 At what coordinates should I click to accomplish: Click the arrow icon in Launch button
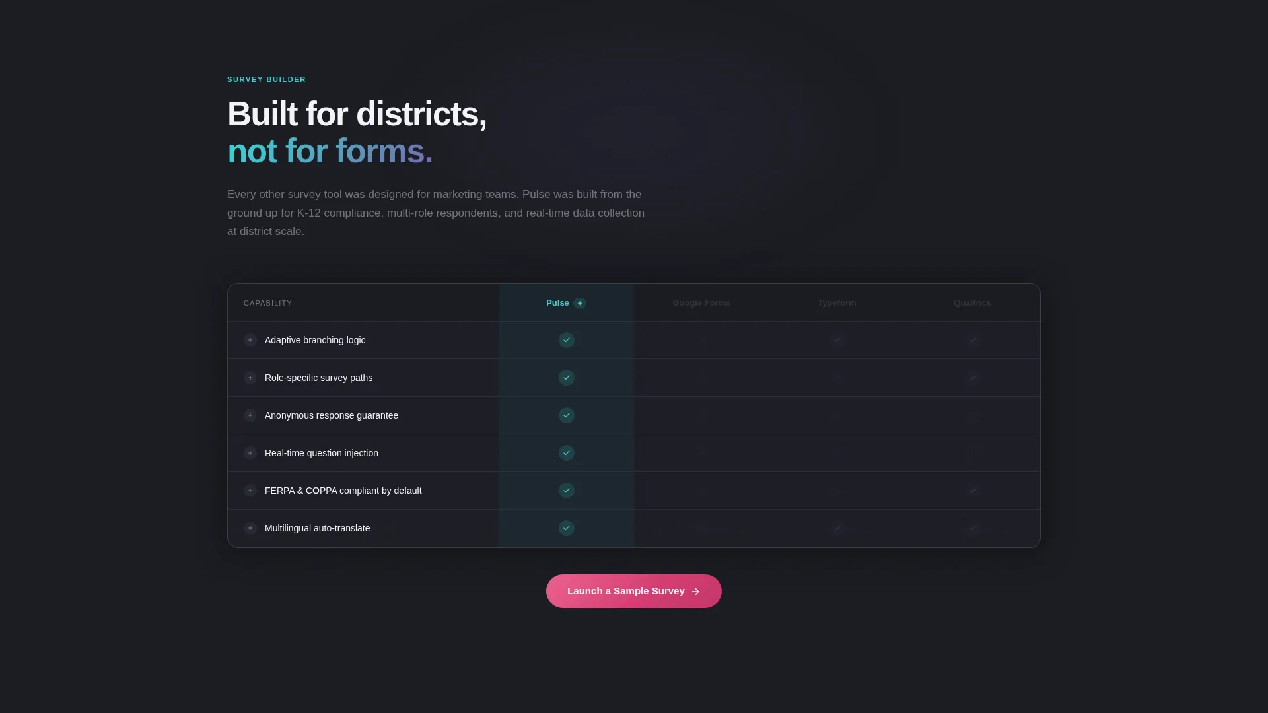695,592
